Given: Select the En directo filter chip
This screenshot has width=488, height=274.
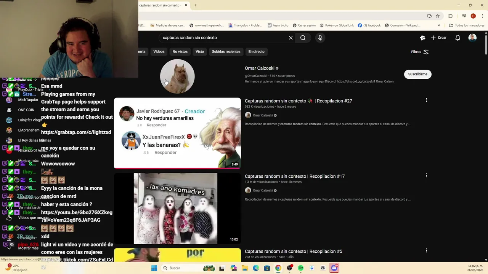Looking at the screenshot, I should pyautogui.click(x=256, y=51).
